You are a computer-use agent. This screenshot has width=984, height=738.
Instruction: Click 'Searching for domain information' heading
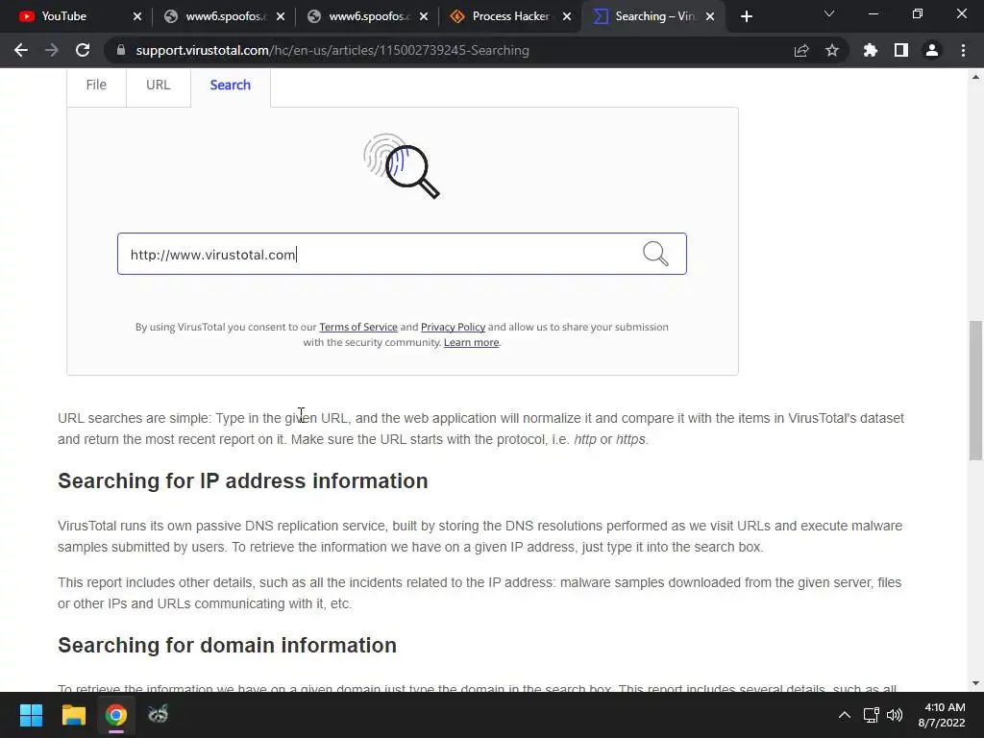[227, 645]
